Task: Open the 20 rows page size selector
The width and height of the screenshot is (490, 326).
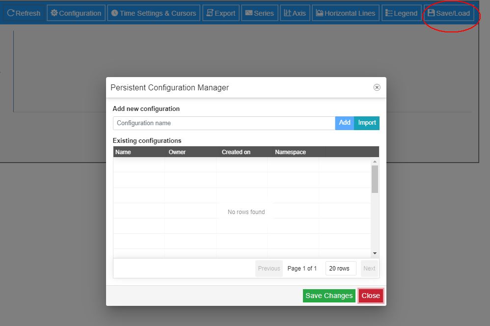Action: click(340, 269)
